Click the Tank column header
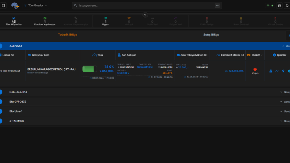Screen dimensions: 290x163 (x=98, y=55)
